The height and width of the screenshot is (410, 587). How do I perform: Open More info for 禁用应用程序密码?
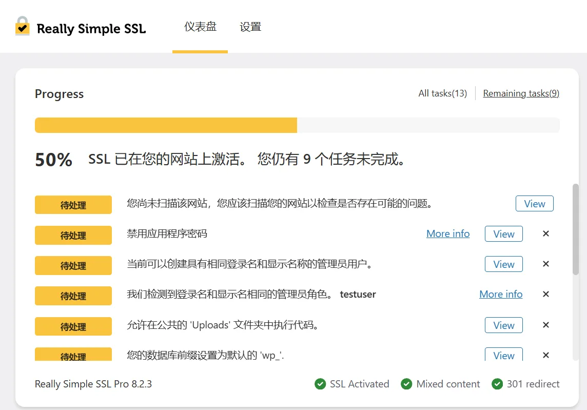point(447,234)
